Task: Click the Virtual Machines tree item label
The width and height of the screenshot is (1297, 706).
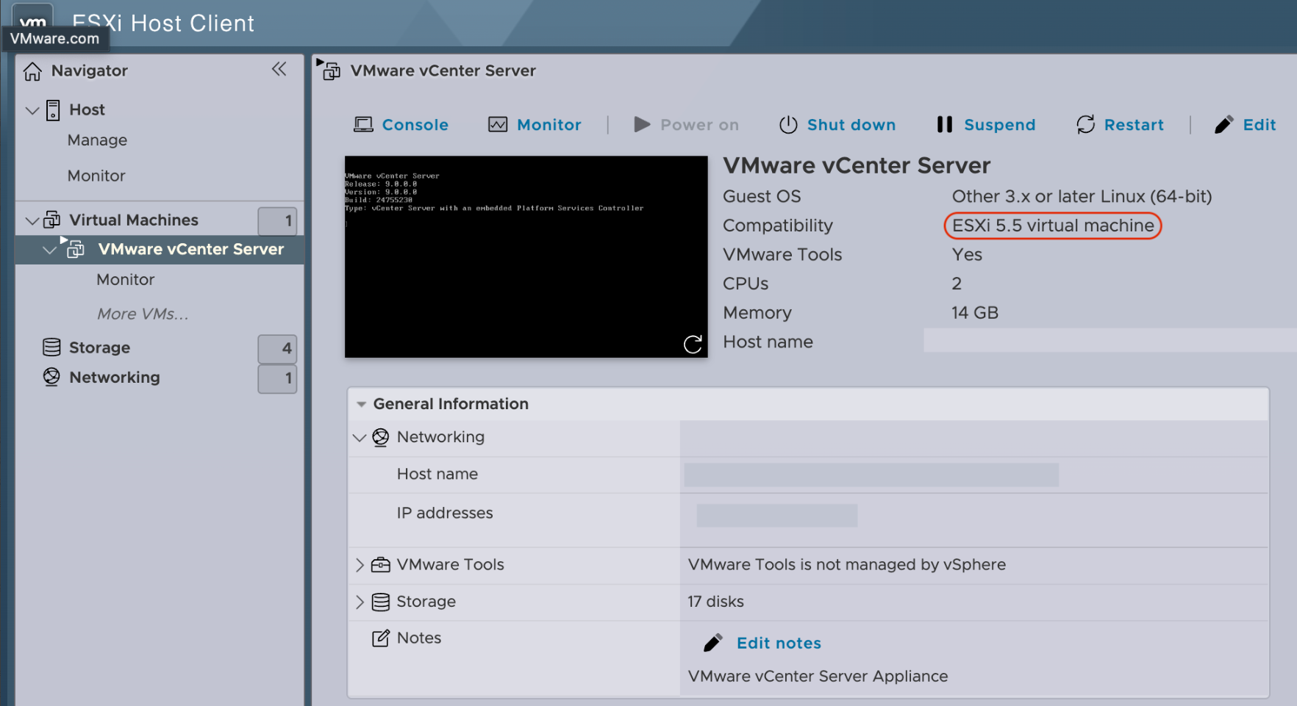Action: (134, 220)
